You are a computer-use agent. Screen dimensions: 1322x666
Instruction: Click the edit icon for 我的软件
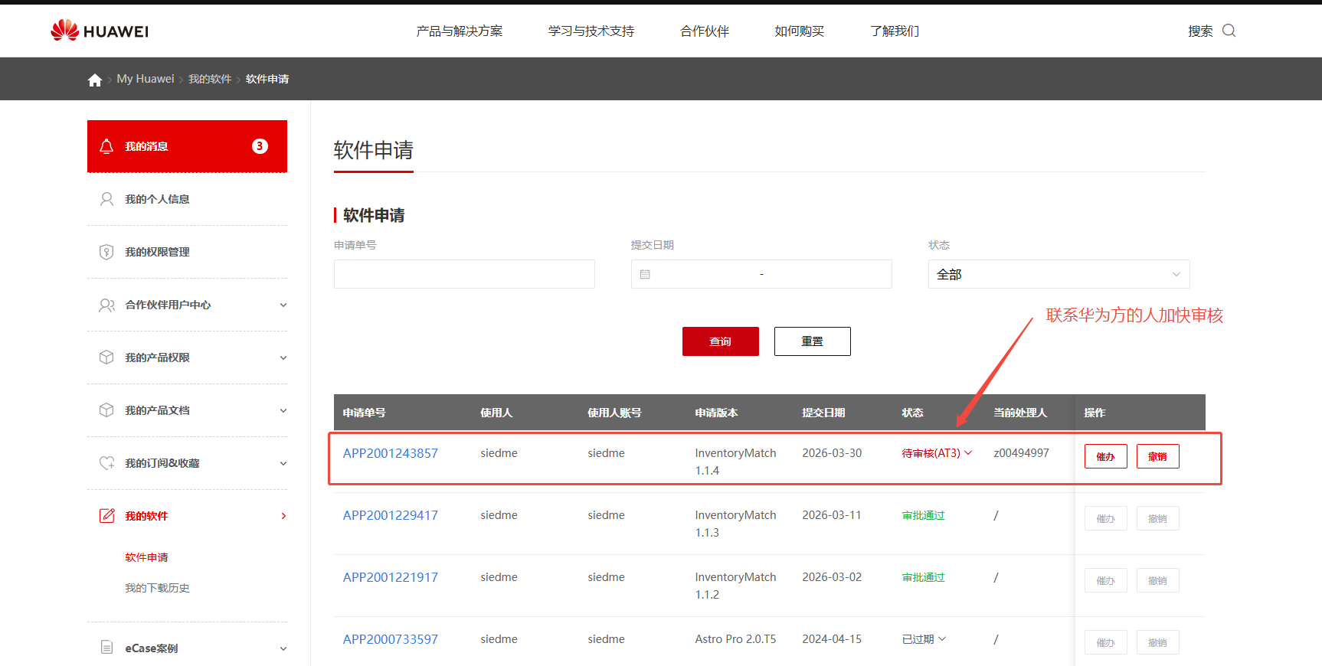click(x=106, y=516)
